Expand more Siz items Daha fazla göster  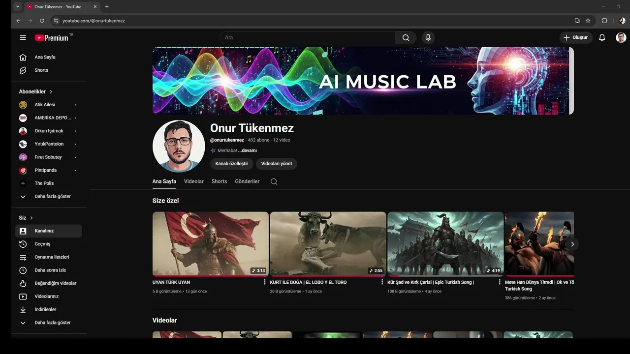[x=48, y=323]
